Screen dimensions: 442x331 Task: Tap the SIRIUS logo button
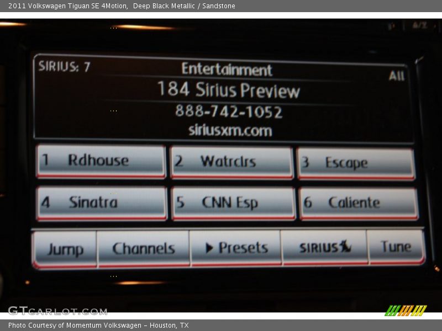click(x=325, y=247)
